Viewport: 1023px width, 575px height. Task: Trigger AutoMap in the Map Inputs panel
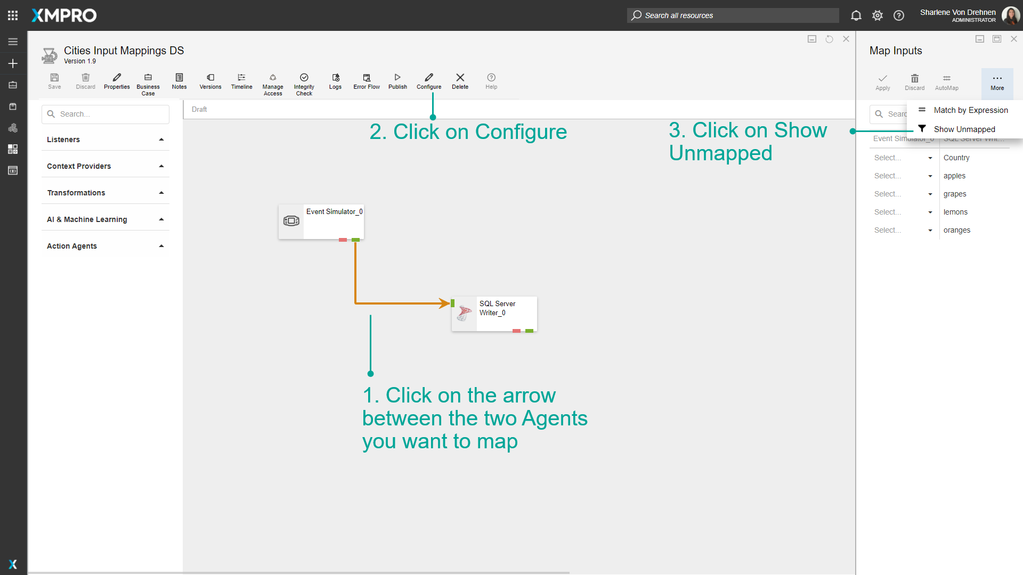coord(946,81)
